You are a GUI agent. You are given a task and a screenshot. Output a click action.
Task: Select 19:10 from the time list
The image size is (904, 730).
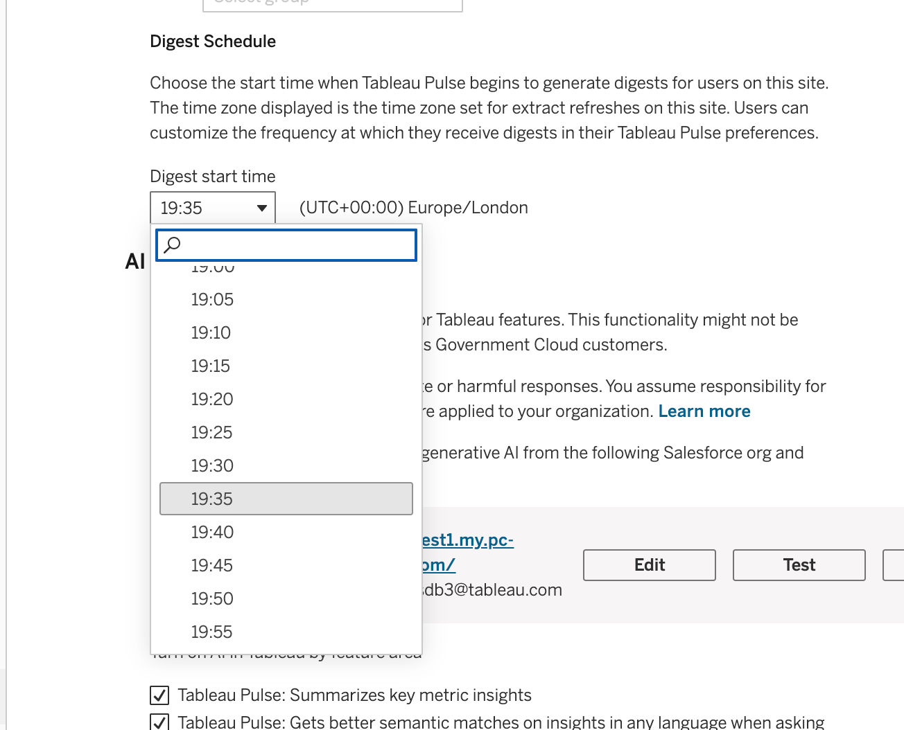(211, 333)
